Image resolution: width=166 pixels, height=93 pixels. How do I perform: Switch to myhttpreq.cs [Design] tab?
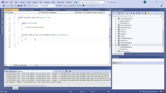click(27, 10)
